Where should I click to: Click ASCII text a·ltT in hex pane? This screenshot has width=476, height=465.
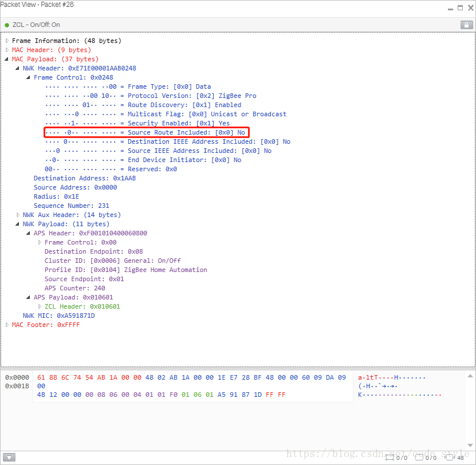368,377
